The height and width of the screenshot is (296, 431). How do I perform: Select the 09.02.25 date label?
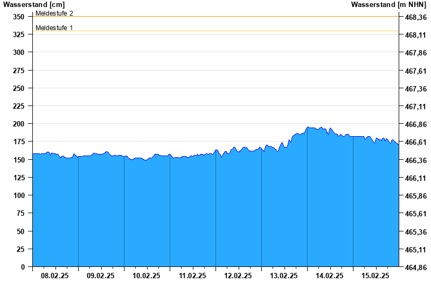101,276
